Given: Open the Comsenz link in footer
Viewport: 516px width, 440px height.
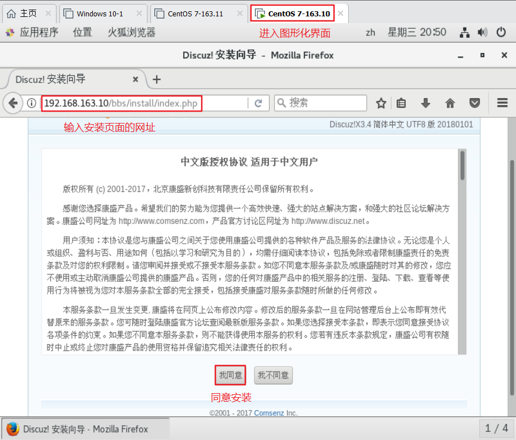Looking at the screenshot, I should (x=269, y=413).
